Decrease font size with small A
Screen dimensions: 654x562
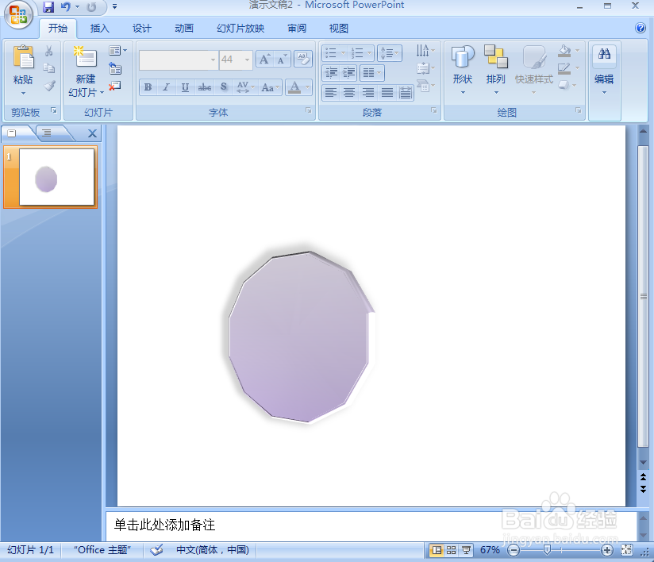point(282,60)
